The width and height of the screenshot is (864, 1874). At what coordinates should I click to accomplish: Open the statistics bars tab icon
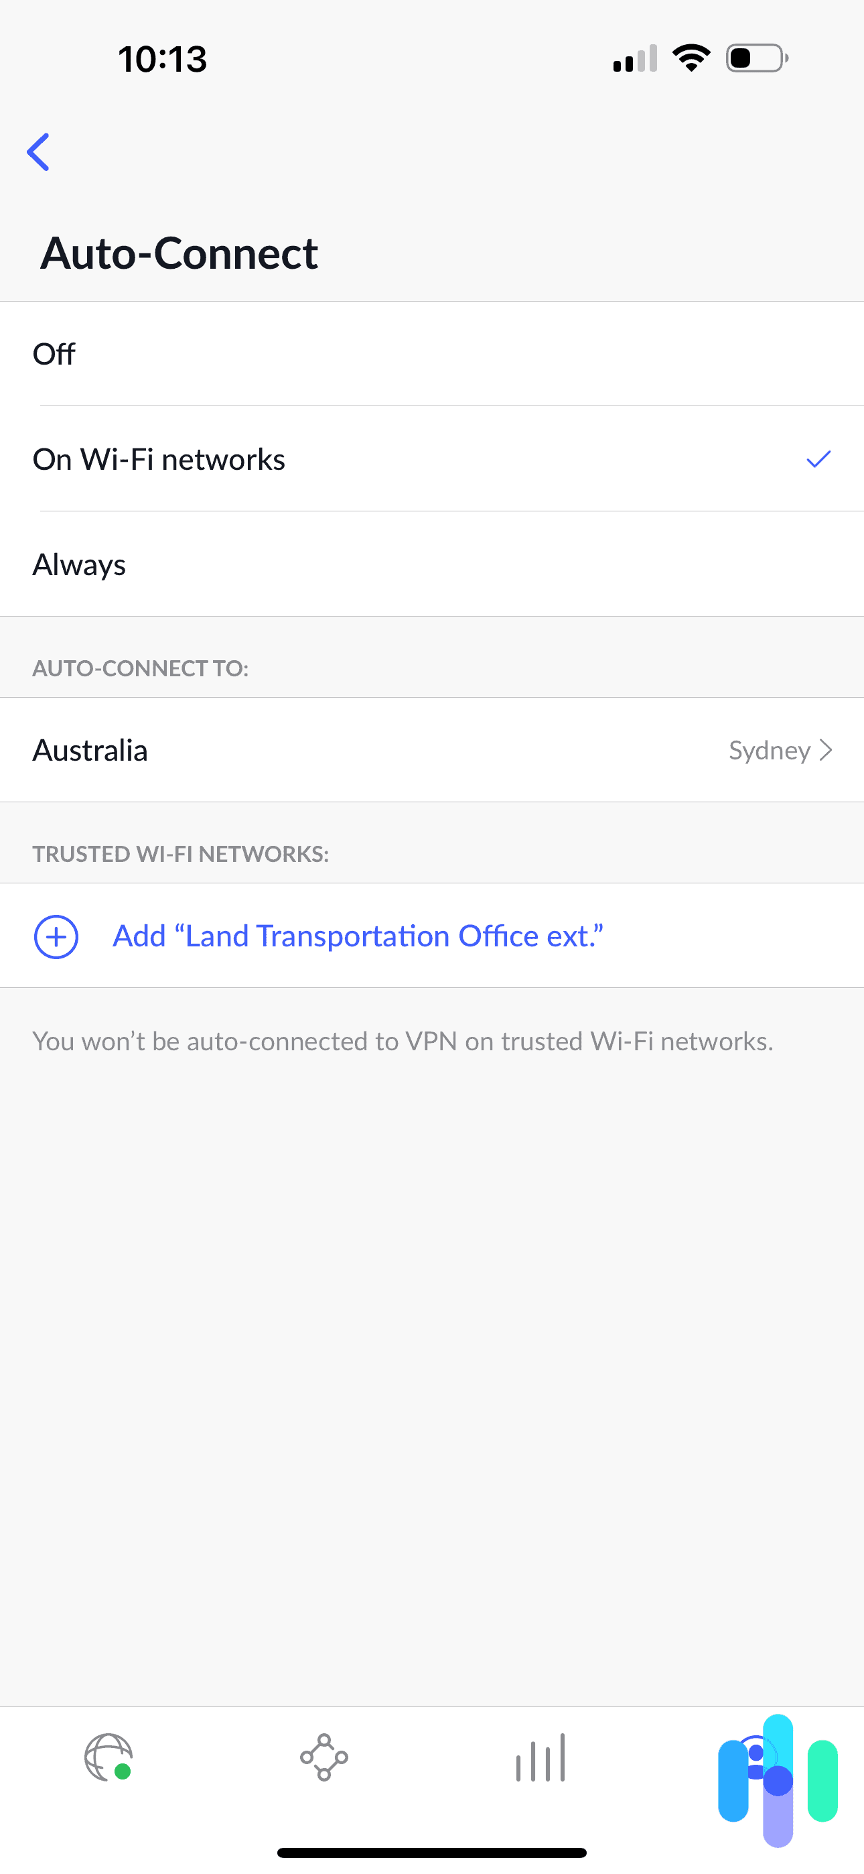point(540,1757)
